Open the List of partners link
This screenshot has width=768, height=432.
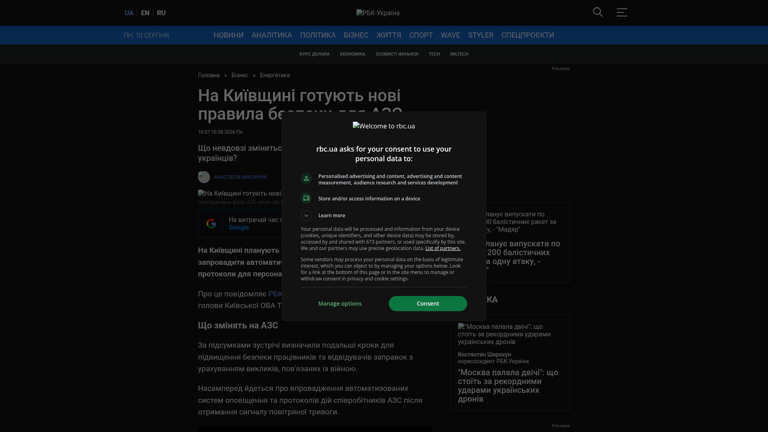pyautogui.click(x=443, y=248)
